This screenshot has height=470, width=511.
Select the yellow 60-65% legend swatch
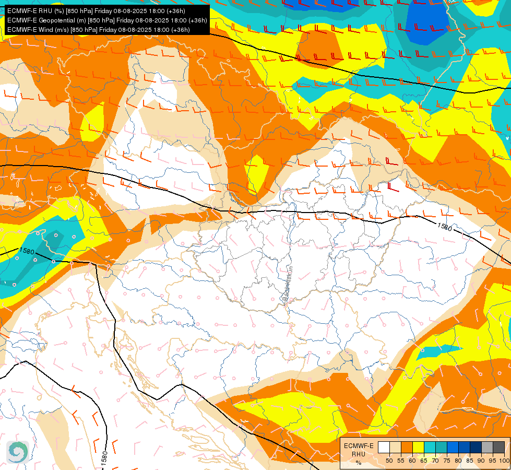418,447
